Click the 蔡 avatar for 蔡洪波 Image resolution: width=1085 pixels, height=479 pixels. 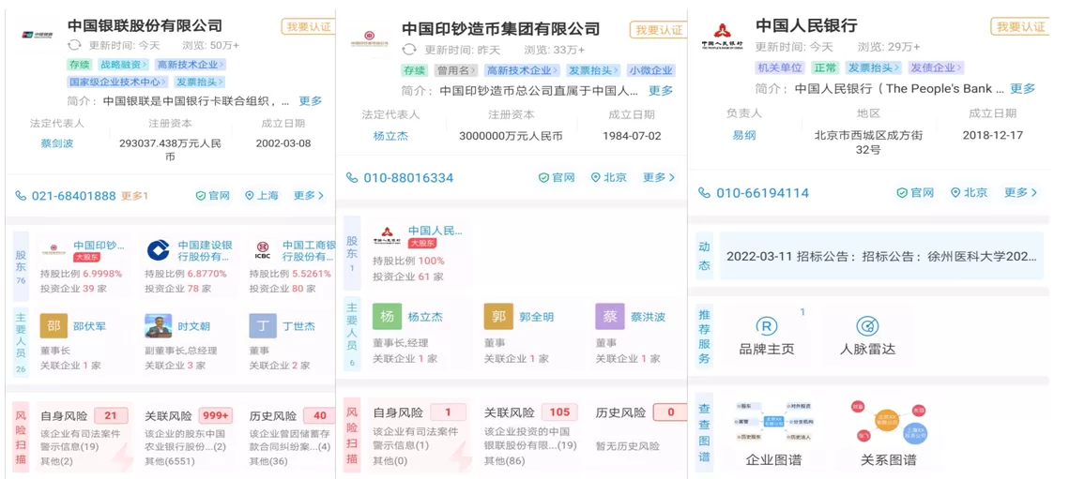pos(610,317)
